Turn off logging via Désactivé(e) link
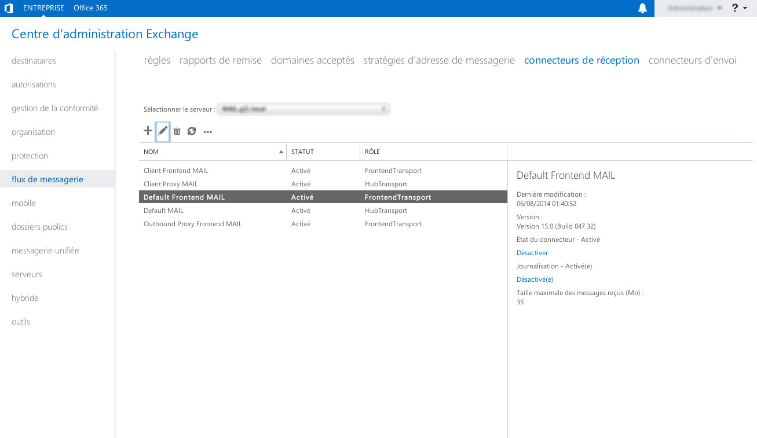This screenshot has height=438, width=757. tap(535, 279)
